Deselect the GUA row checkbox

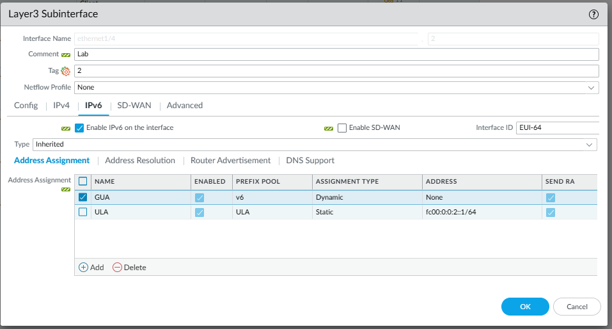(82, 197)
